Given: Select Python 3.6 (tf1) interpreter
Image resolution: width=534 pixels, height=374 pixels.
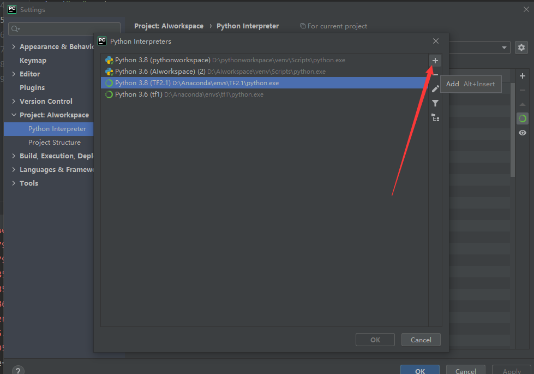Looking at the screenshot, I should pos(265,94).
